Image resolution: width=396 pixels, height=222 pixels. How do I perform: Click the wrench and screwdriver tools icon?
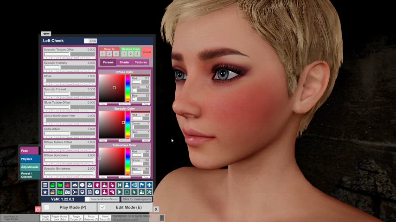click(149, 192)
